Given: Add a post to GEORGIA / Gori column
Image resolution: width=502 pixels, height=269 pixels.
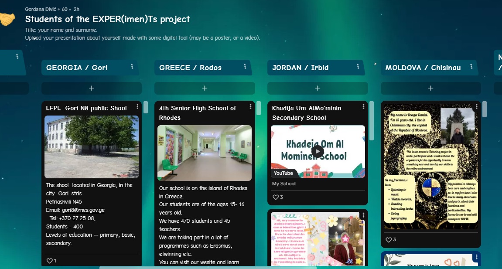Looking at the screenshot, I should tap(92, 88).
